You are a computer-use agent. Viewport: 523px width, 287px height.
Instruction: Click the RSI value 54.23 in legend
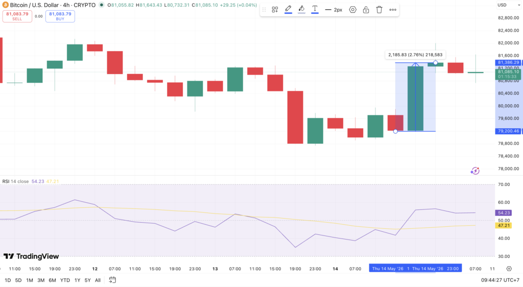(x=38, y=181)
